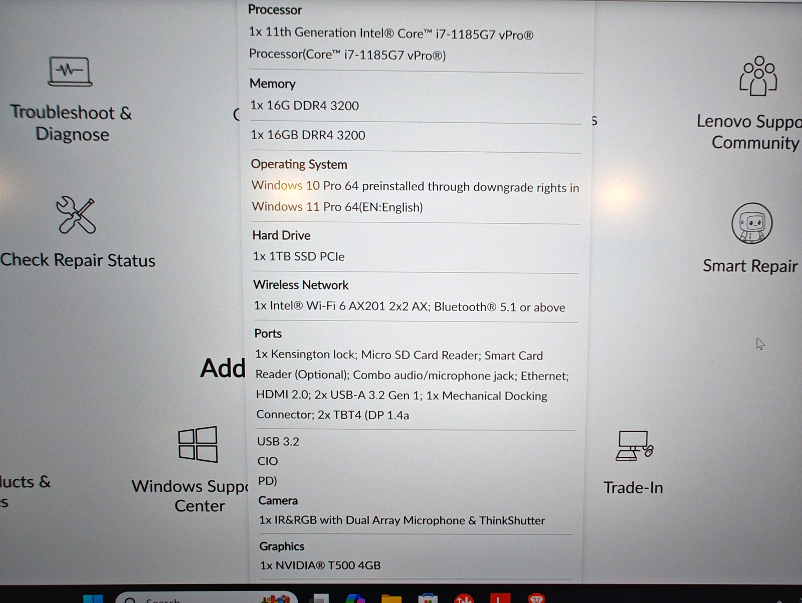Open File Explorer folder icon in taskbar

391,599
